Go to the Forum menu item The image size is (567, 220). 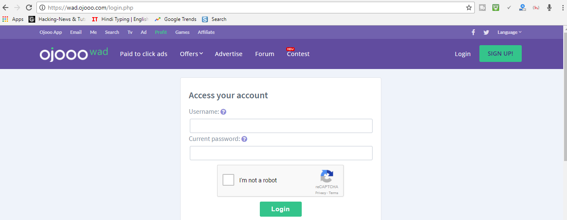(265, 54)
